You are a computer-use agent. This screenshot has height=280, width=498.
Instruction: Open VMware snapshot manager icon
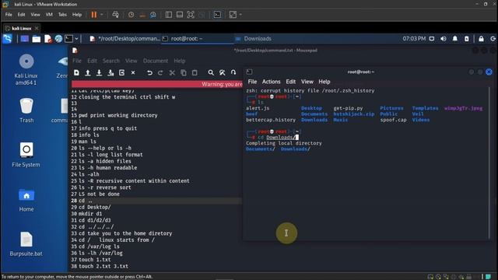coord(153,15)
